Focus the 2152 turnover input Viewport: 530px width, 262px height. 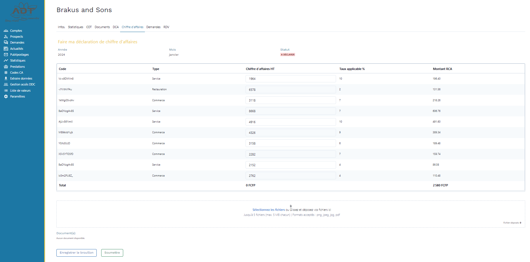(291, 165)
